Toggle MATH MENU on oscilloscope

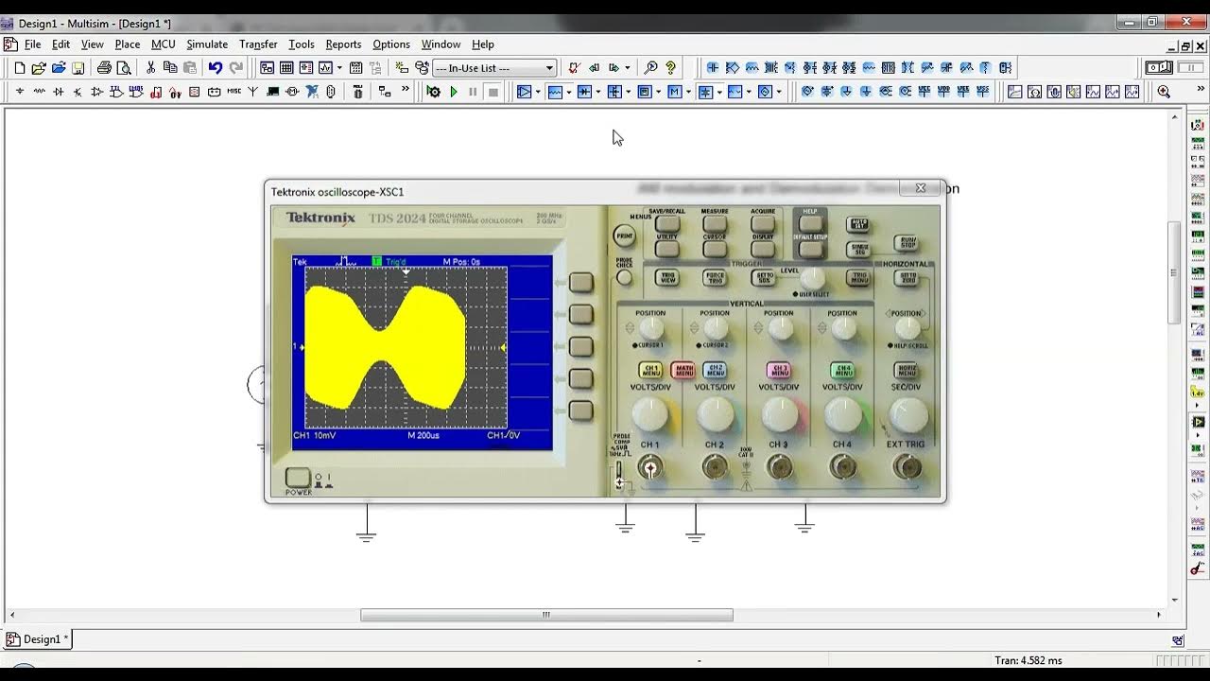coord(683,371)
